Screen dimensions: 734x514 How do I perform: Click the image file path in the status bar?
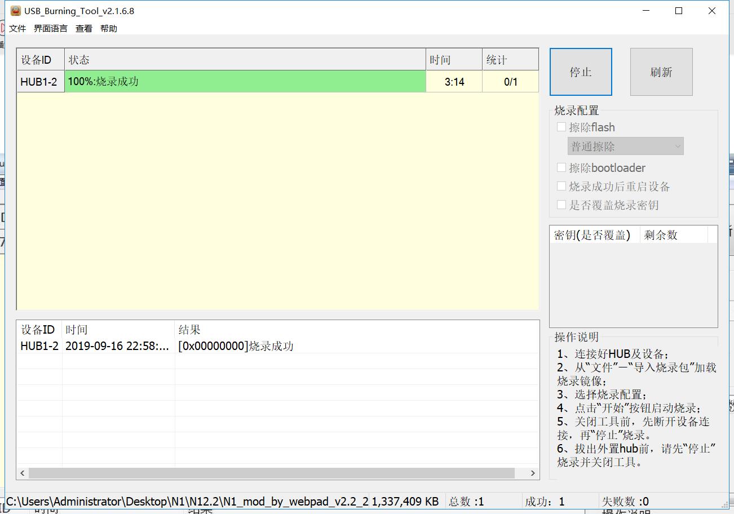(x=188, y=501)
